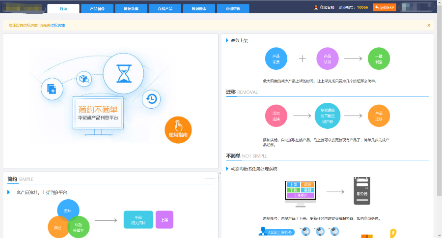The image size is (442, 238).
Task: Click the blue 图片 circle
Action: pyautogui.click(x=68, y=210)
